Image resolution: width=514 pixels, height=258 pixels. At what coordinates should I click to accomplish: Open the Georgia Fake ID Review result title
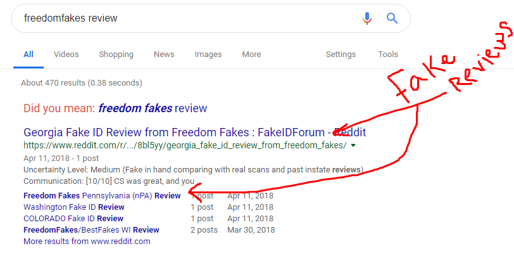pos(195,132)
